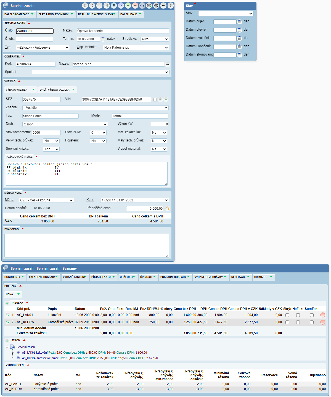Enable the NeFakt checkbox for AS_KLPRA row
Screen dimensions: 331x397
(x=298, y=322)
